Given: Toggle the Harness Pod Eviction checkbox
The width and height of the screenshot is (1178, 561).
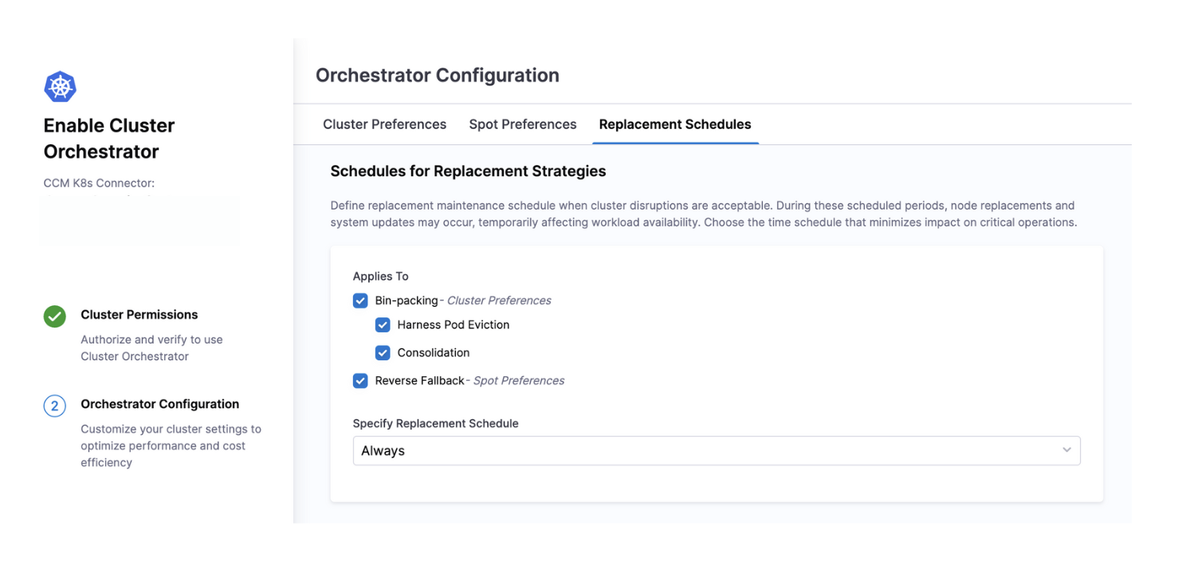Looking at the screenshot, I should click(383, 325).
